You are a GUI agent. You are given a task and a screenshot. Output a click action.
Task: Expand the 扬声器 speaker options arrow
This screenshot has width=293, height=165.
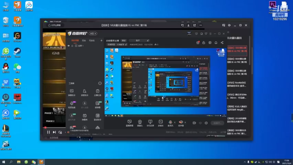[x=185, y=122]
